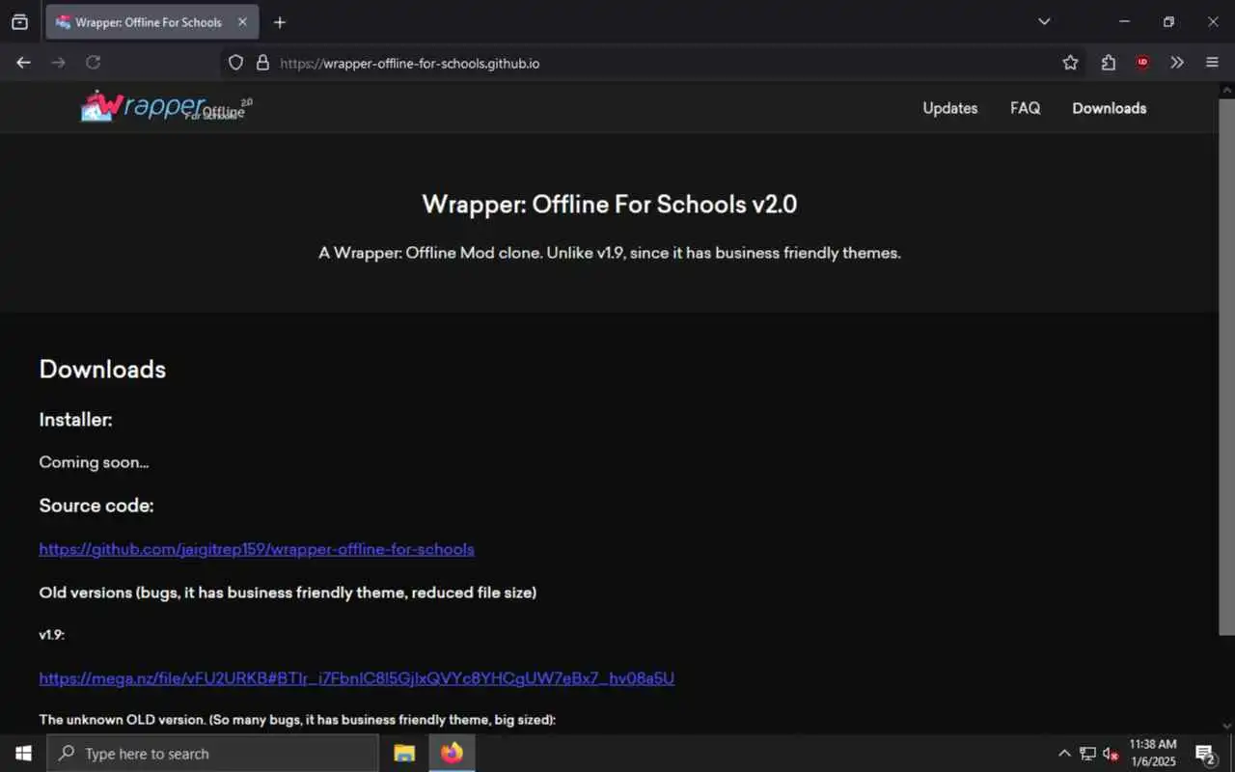Select the Coming soon... text
This screenshot has height=772, width=1235.
(x=94, y=462)
